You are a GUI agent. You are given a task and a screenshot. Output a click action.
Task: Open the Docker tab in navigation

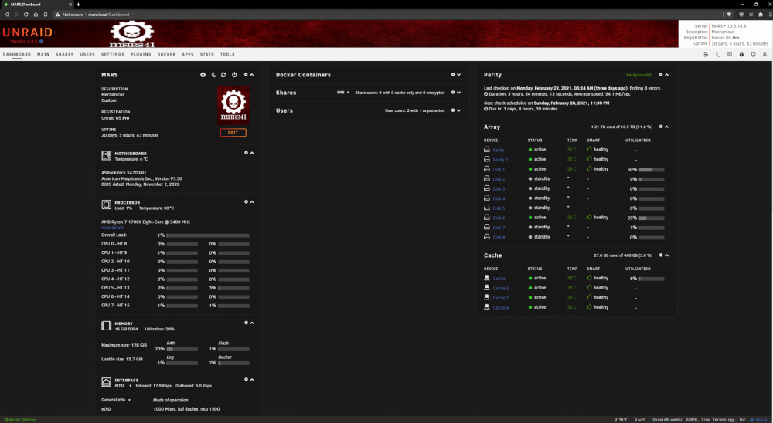tap(167, 55)
